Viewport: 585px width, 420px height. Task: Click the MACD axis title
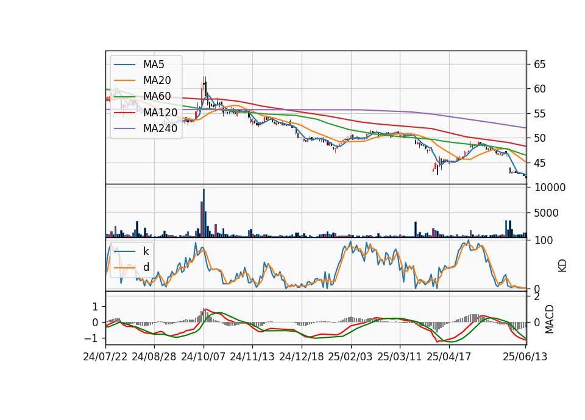pos(549,320)
